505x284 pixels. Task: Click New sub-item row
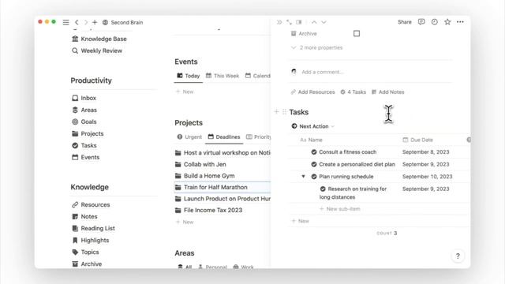[340, 209]
